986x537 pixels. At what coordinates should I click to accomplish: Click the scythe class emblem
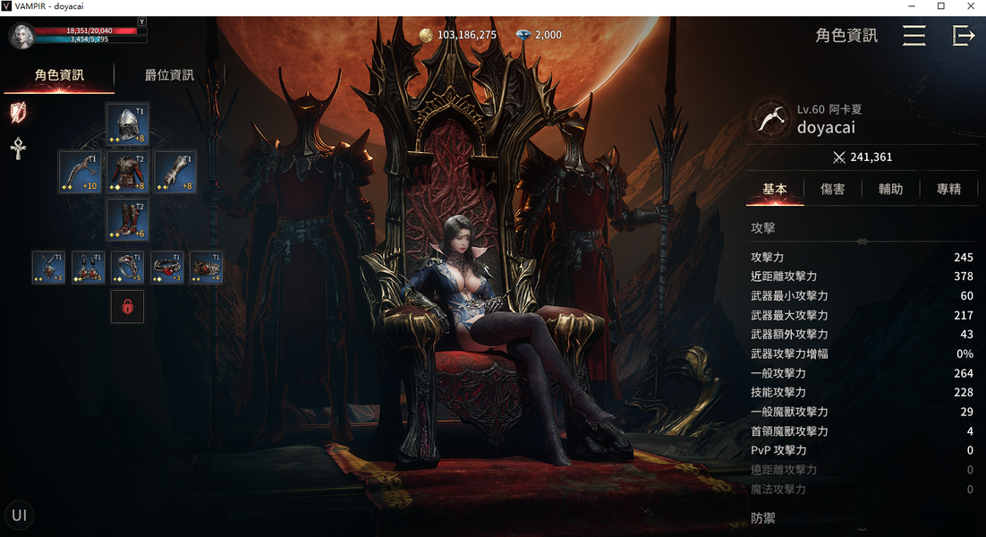coord(771,118)
